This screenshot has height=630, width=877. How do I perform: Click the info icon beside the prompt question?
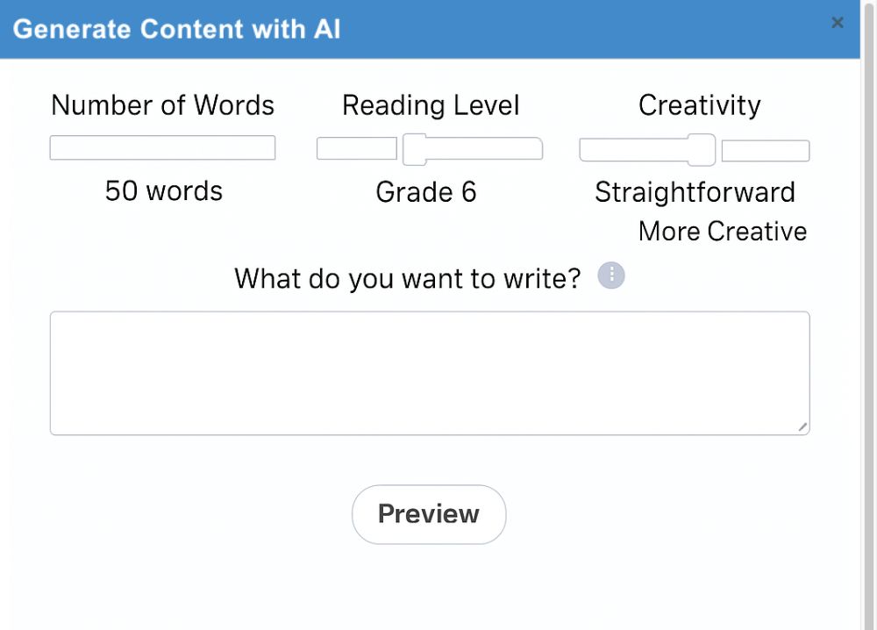(x=610, y=276)
